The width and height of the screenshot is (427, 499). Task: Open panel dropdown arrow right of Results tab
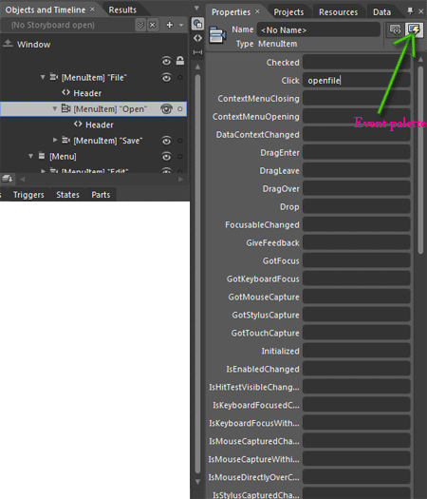pyautogui.click(x=196, y=8)
